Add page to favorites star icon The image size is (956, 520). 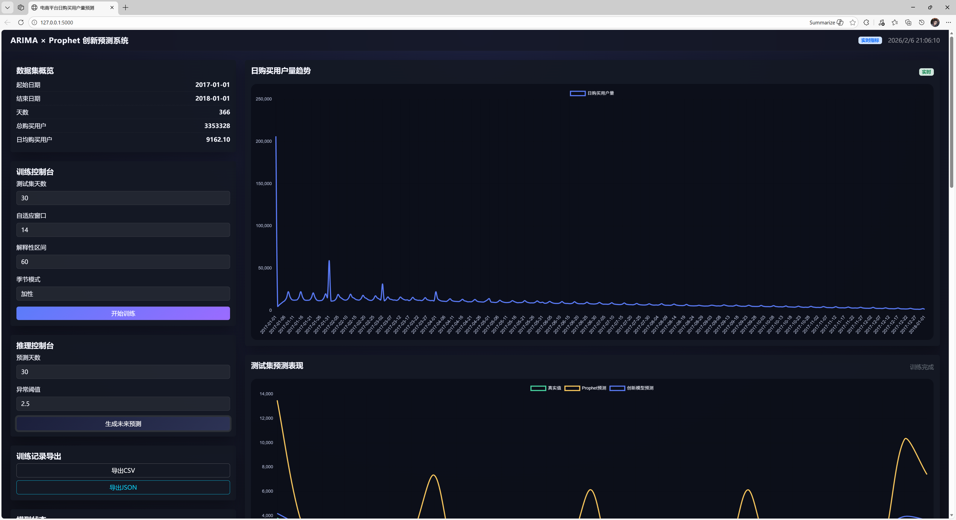point(853,22)
